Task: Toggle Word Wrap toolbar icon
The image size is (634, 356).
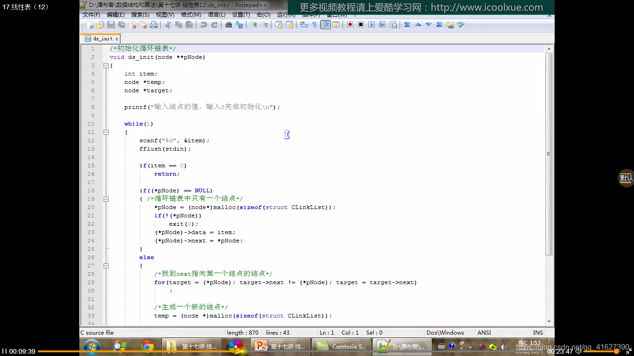Action: [x=304, y=25]
